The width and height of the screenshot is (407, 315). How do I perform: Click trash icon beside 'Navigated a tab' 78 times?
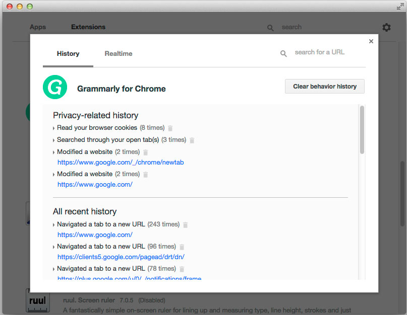point(182,269)
